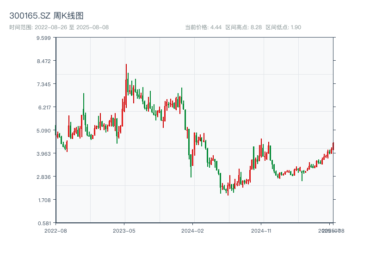Screen dimensions: 370x278
Task: Select the 7.345 y-axis tick label
Action: [44, 84]
